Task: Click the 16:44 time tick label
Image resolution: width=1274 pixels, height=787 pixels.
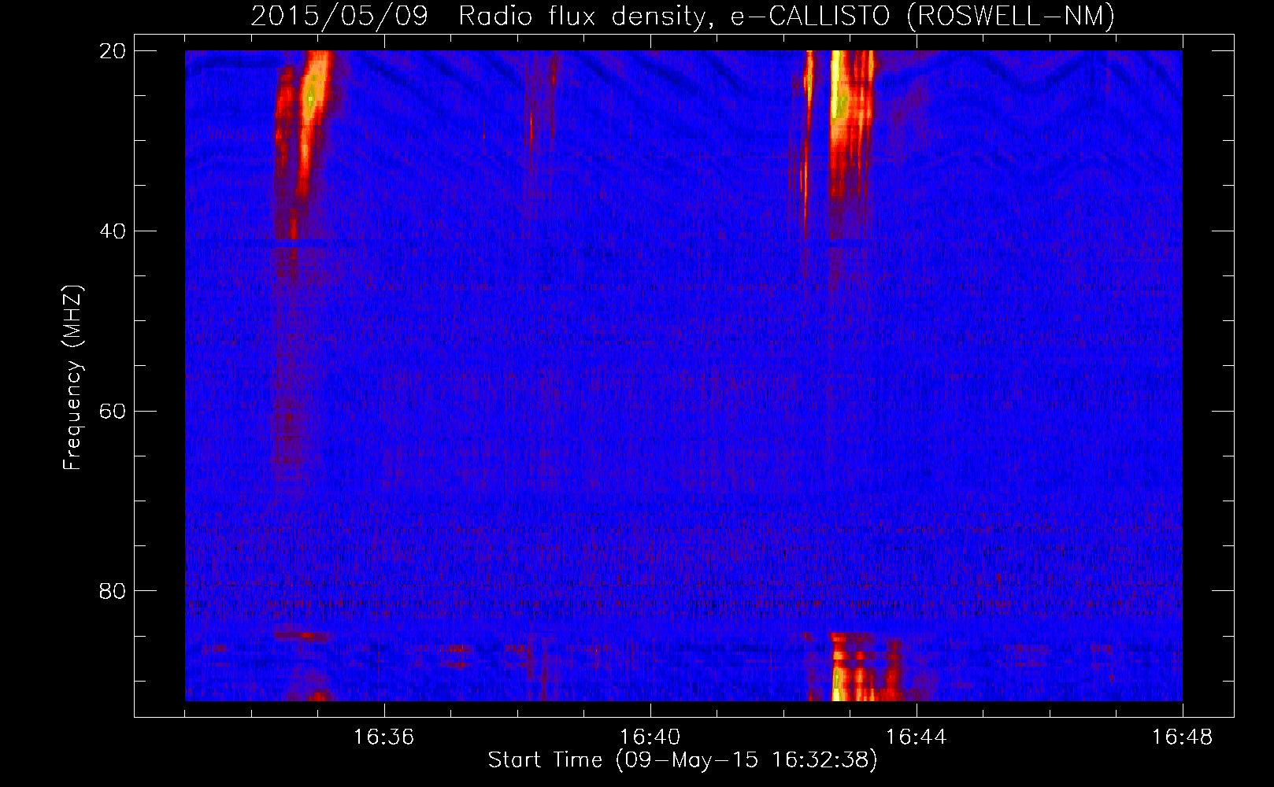Action: (917, 737)
